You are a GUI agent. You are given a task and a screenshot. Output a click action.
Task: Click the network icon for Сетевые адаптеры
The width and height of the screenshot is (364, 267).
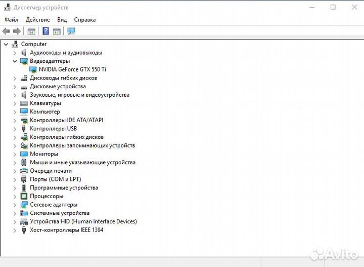pos(24,205)
